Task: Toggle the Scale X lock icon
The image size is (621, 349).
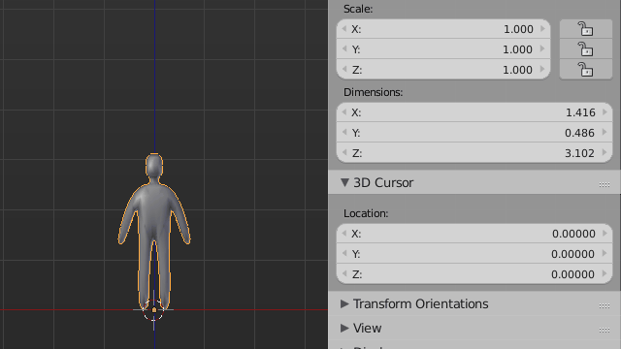Action: 585,29
